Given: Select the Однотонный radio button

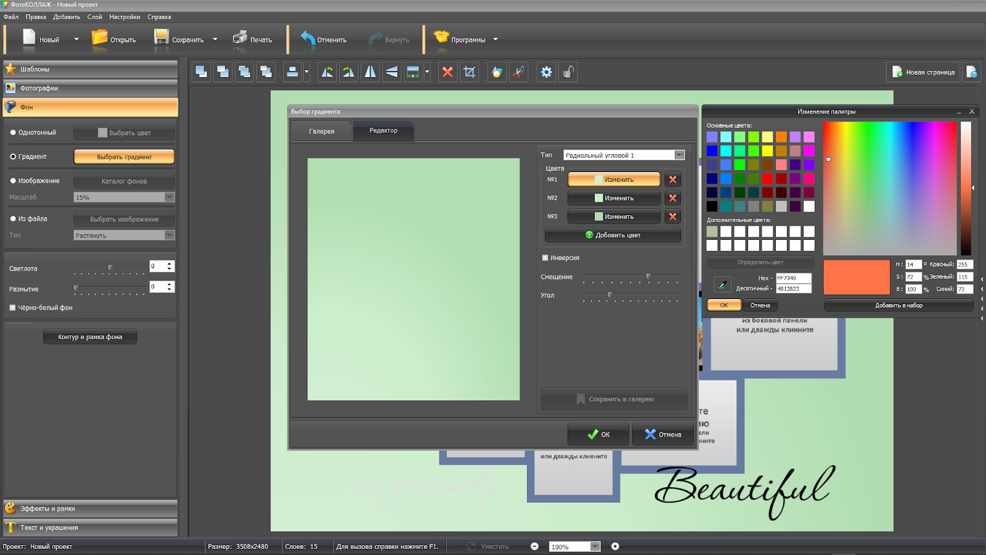Looking at the screenshot, I should click(13, 133).
